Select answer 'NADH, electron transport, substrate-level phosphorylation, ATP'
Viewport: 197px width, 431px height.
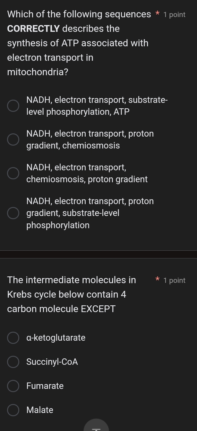(x=13, y=106)
